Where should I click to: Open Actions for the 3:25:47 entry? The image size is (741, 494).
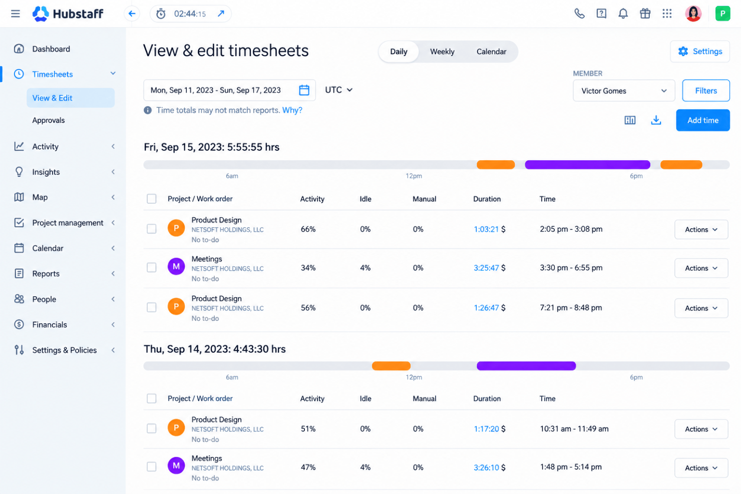pyautogui.click(x=701, y=268)
